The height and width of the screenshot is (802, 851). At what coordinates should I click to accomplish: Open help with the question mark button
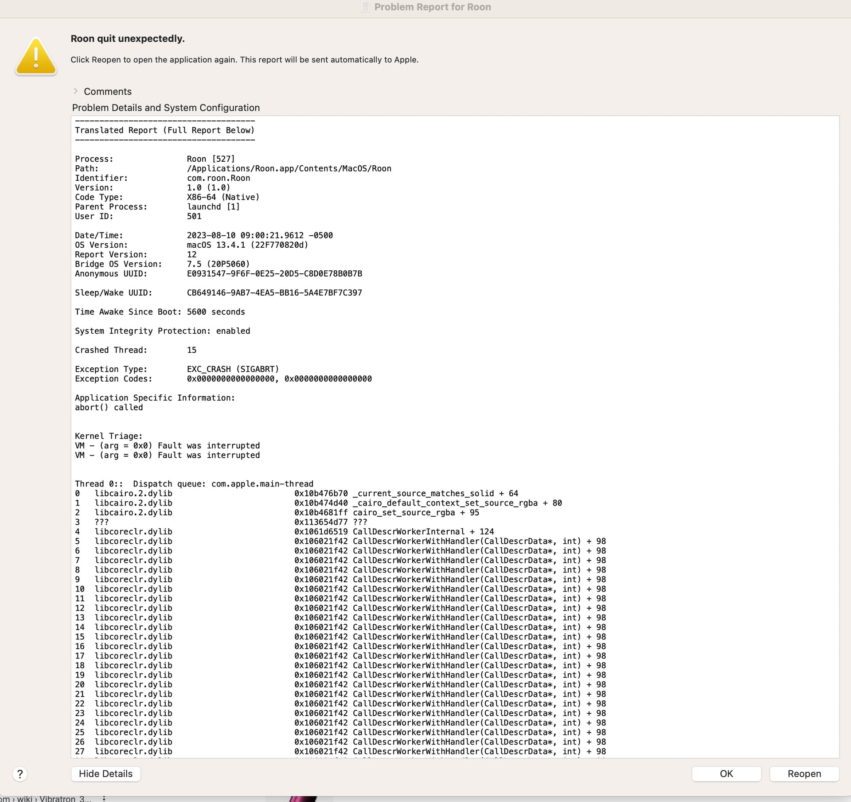pyautogui.click(x=20, y=774)
